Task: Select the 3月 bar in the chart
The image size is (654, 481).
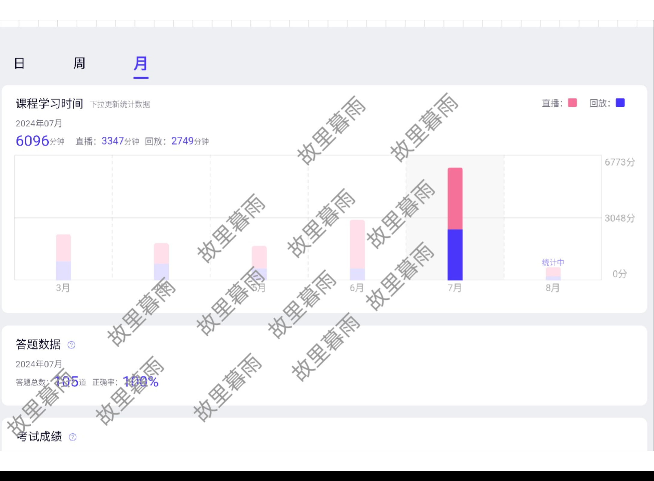Action: (63, 257)
